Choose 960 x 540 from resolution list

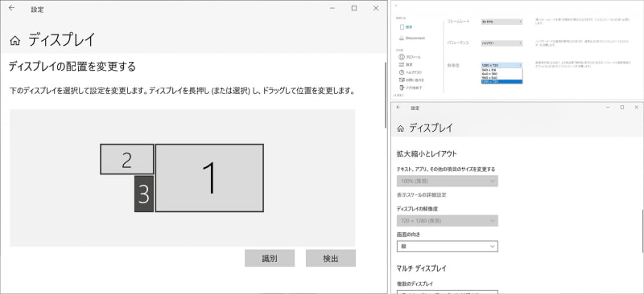click(x=502, y=77)
